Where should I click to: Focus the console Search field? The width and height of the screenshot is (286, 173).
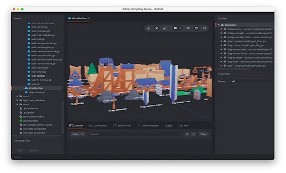coord(135,134)
